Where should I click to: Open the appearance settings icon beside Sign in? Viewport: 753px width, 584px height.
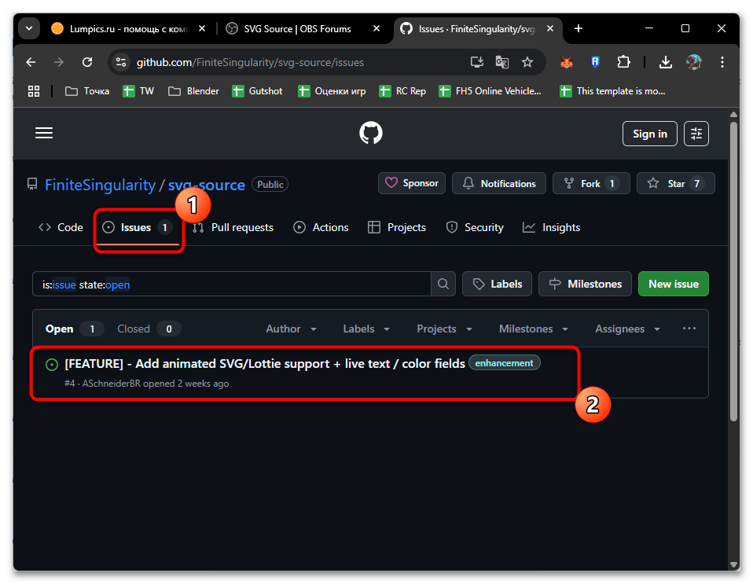(696, 134)
